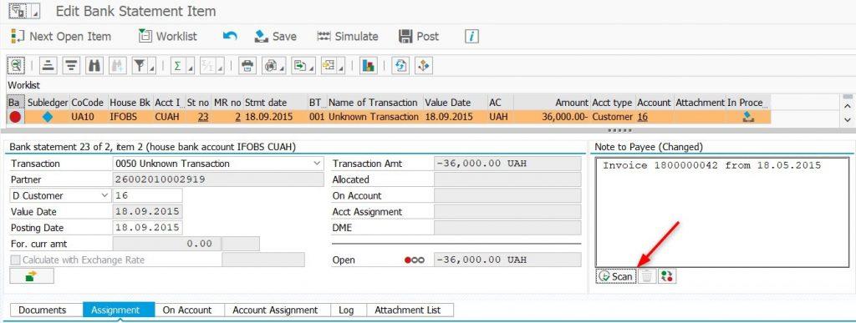Screen dimensions: 856x323
Task: Click the green-yellow arrow button below Calculate checkbox
Action: click(x=32, y=276)
